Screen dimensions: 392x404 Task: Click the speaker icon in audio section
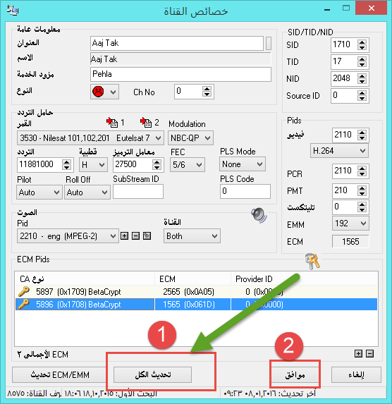point(259,215)
